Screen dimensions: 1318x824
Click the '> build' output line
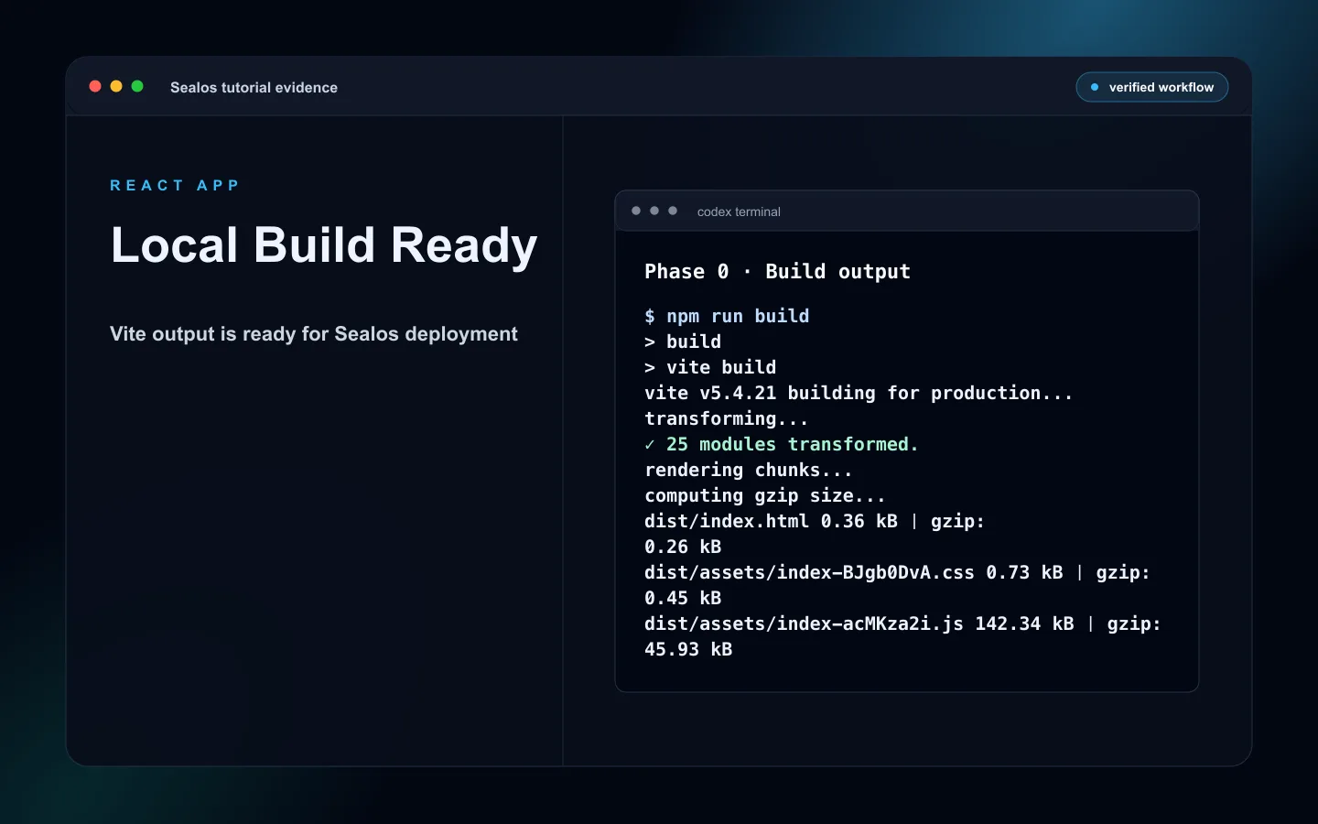[683, 342]
